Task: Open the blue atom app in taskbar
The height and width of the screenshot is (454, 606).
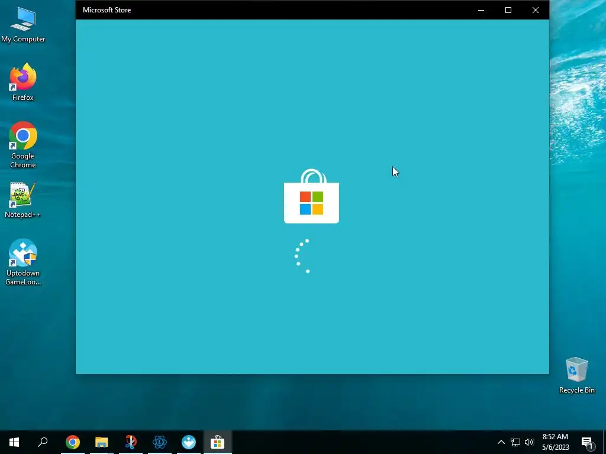Action: pyautogui.click(x=160, y=442)
